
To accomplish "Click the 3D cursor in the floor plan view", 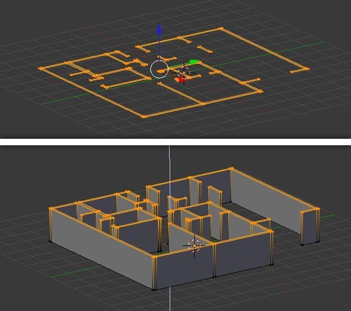I will click(184, 73).
